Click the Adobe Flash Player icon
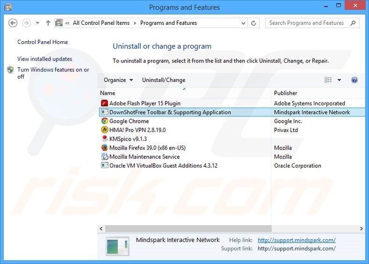Image resolution: width=369 pixels, height=264 pixels. (104, 103)
